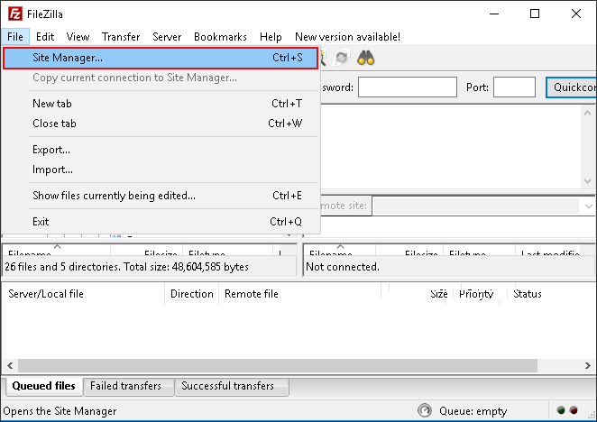Click the green activity indicator light
This screenshot has height=422, width=597.
pyautogui.click(x=561, y=410)
